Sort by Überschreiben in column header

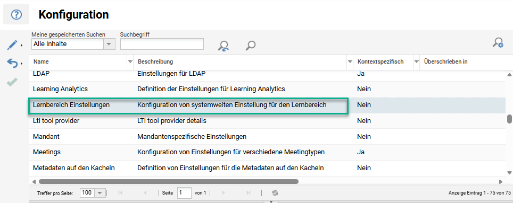click(x=445, y=62)
